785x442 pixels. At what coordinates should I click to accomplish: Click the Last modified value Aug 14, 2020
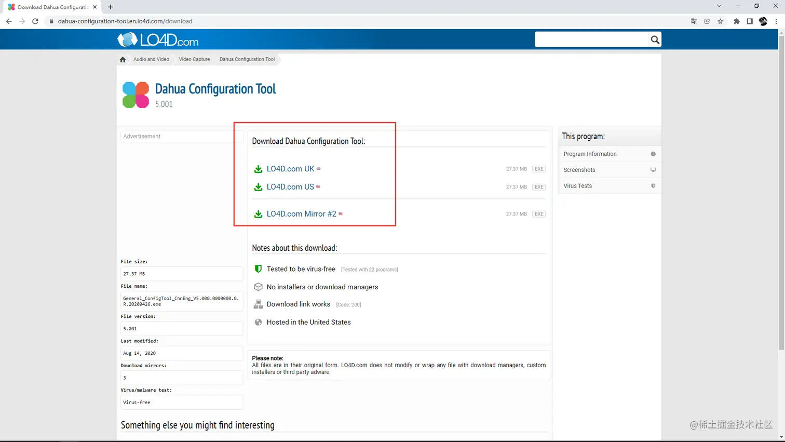point(182,353)
